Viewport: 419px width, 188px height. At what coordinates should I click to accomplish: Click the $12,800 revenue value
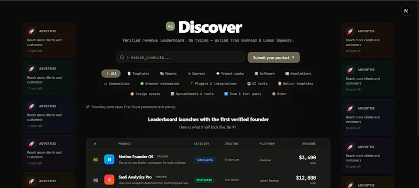[x=306, y=178]
